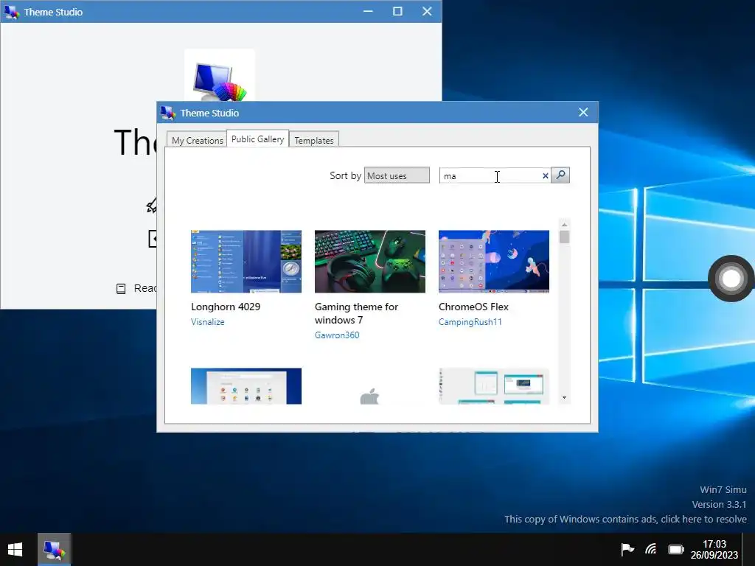Select the Public Gallery tab

pyautogui.click(x=257, y=139)
